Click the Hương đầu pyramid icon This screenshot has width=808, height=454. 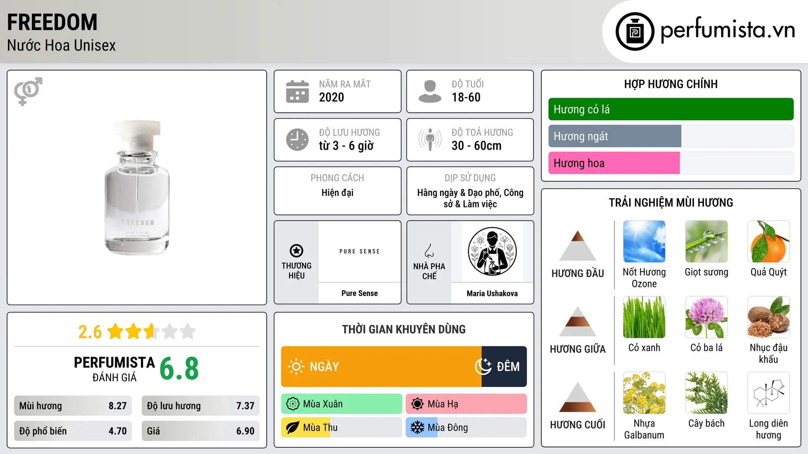coord(578,246)
